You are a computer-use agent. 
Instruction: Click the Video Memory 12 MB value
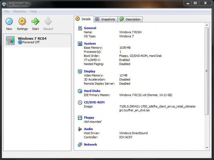[123, 75]
